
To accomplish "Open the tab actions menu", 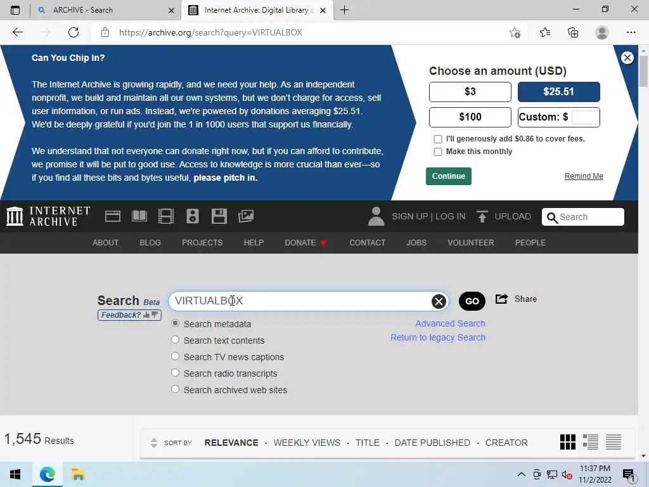I will coord(15,10).
